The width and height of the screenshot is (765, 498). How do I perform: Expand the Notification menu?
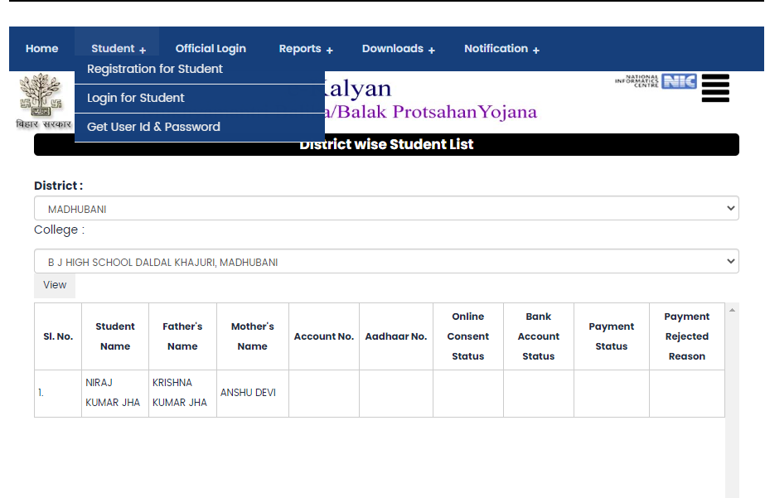(x=501, y=49)
